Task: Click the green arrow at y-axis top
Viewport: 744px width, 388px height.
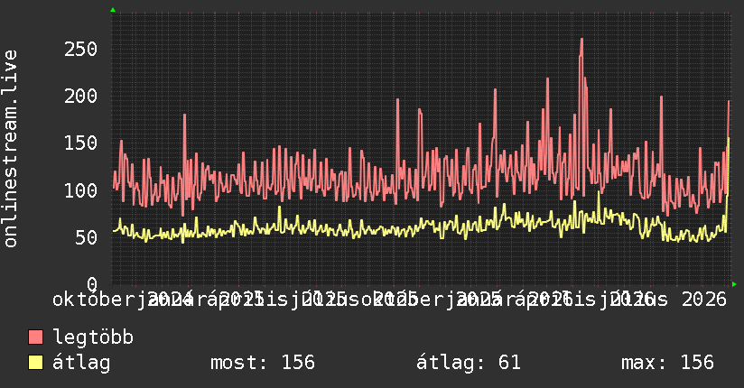Action: (x=113, y=10)
